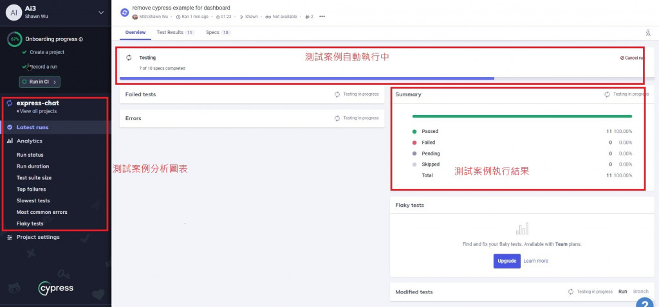Open the express-chat project
This screenshot has height=307, width=659.
point(38,103)
